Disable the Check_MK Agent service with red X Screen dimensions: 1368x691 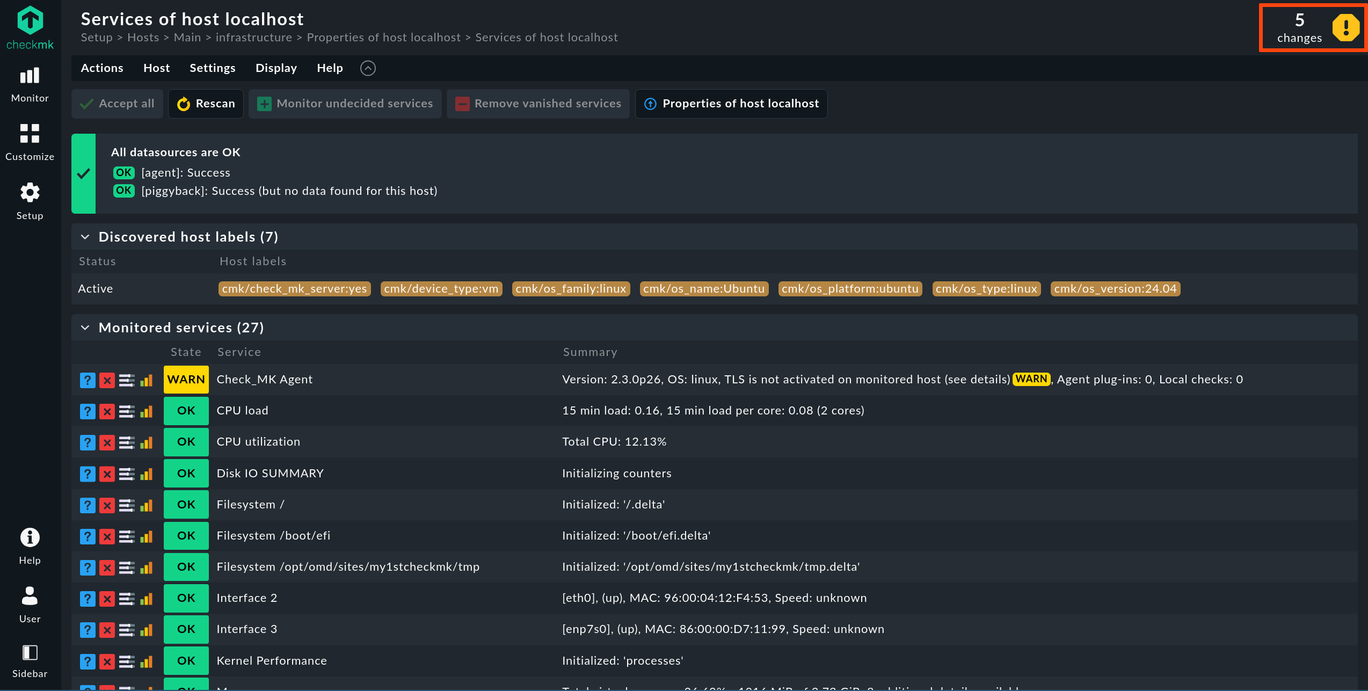[107, 381]
